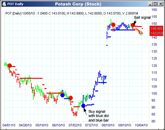Click the 06/10/10 date axis label

pos(59,125)
